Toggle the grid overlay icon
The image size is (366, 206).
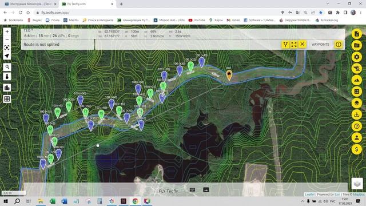(x=7, y=99)
